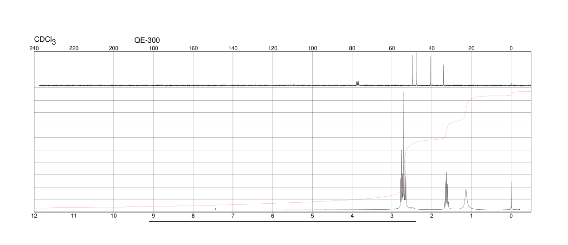The image size is (568, 245).
Task: Click the 60 label on the carbon axis
Action: click(x=392, y=48)
